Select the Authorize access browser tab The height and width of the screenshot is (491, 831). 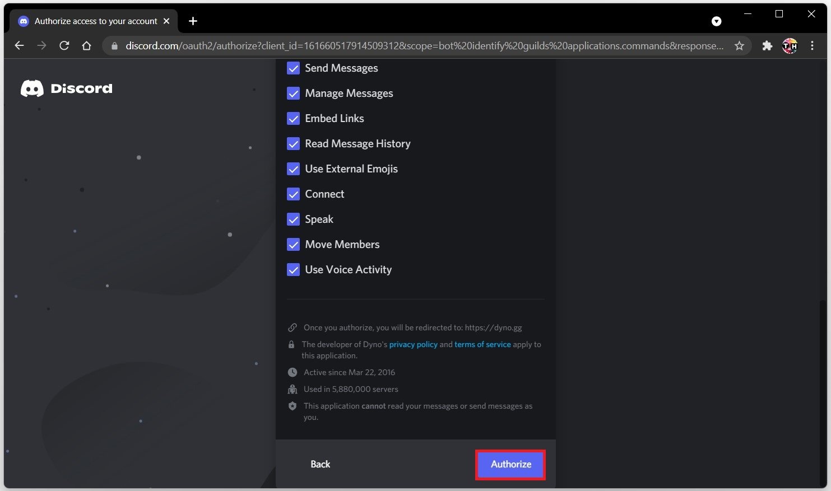tap(92, 21)
